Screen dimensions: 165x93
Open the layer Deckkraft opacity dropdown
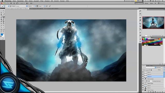point(164,67)
